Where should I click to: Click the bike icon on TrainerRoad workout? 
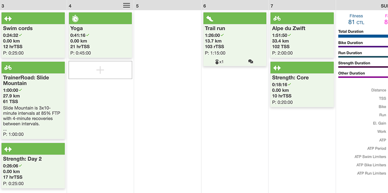click(8, 68)
